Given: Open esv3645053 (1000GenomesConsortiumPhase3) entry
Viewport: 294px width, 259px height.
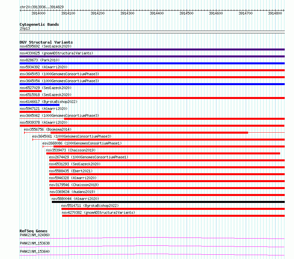Looking at the screenshot, I should tap(59, 74).
